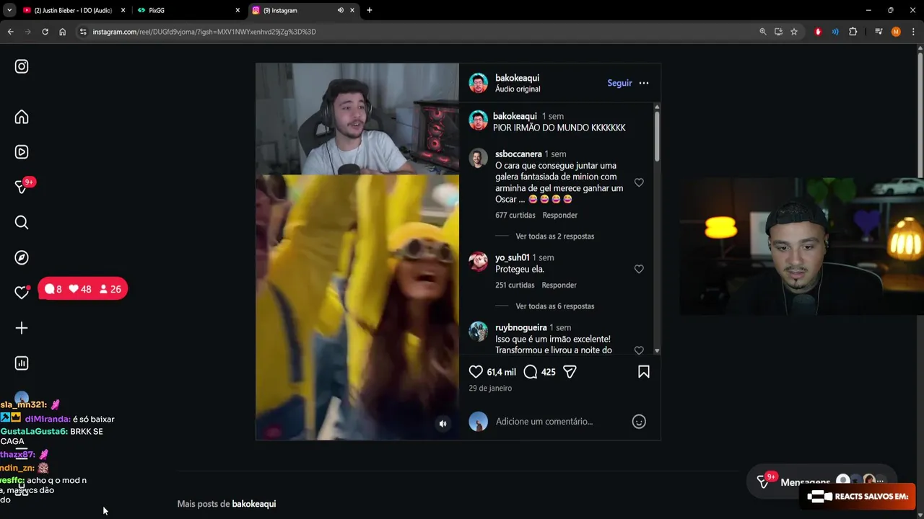
Task: Click the 29 de janeiro date
Action: point(490,388)
